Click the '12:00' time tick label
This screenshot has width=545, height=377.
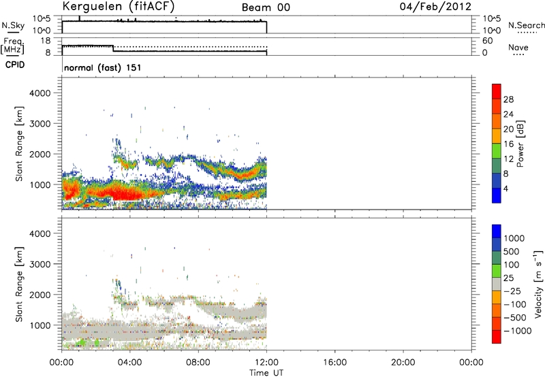266,363
